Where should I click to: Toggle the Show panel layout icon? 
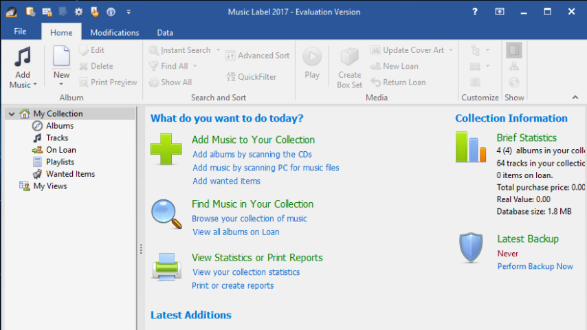(514, 50)
